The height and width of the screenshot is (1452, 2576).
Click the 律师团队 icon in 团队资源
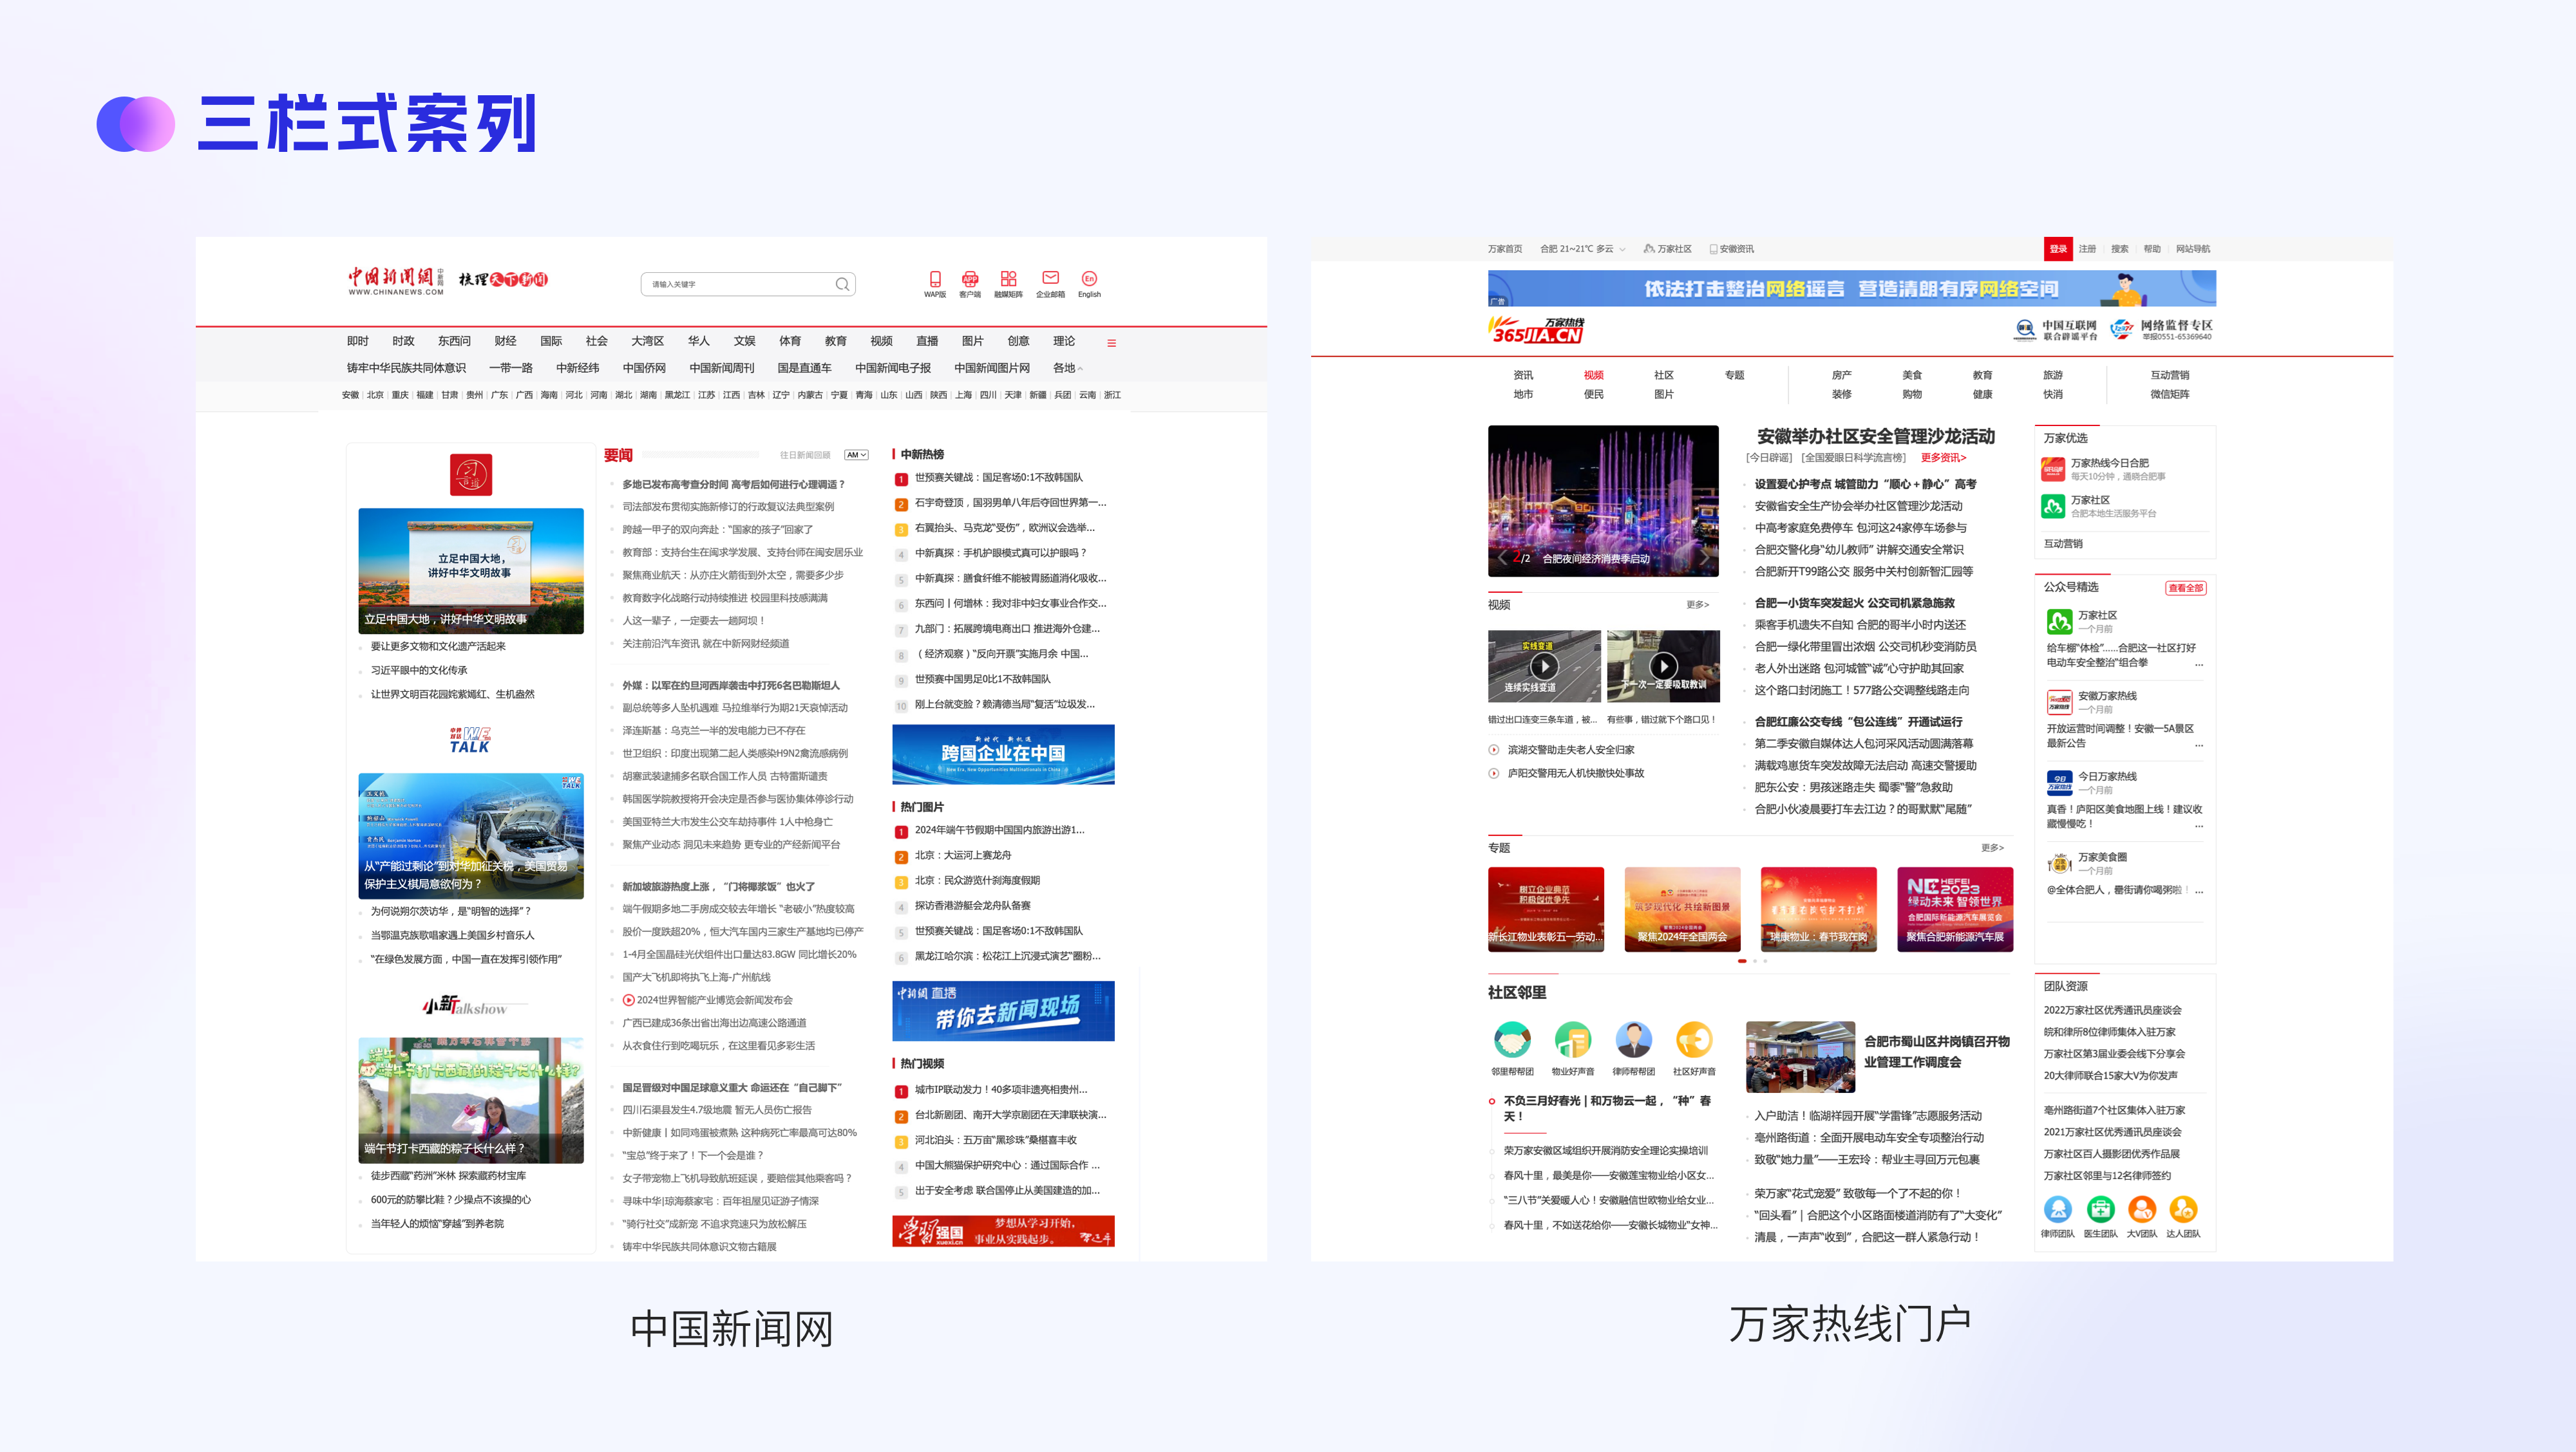pyautogui.click(x=2058, y=1210)
